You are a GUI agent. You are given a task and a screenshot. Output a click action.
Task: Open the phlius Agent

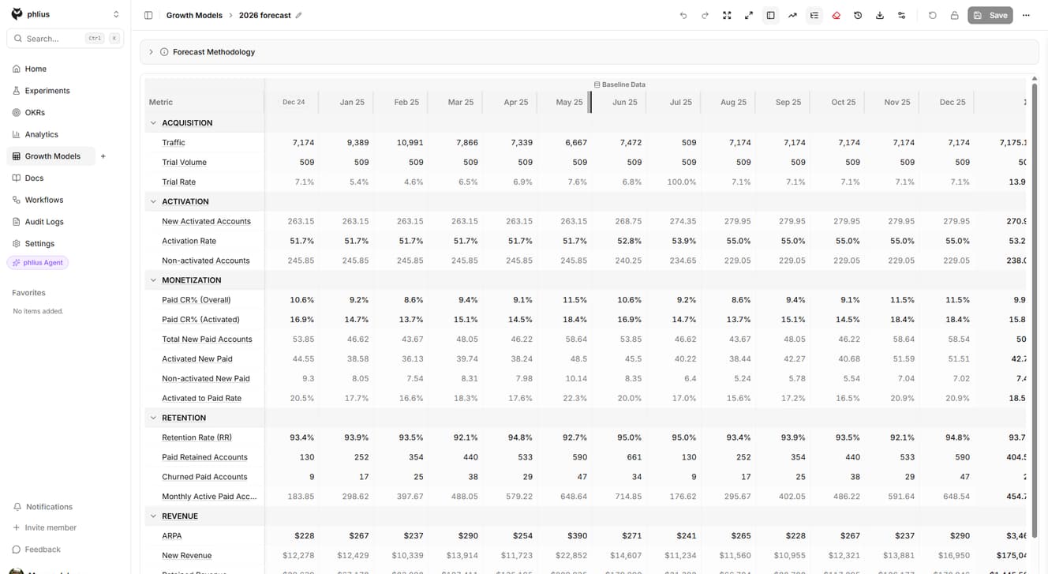[38, 261]
